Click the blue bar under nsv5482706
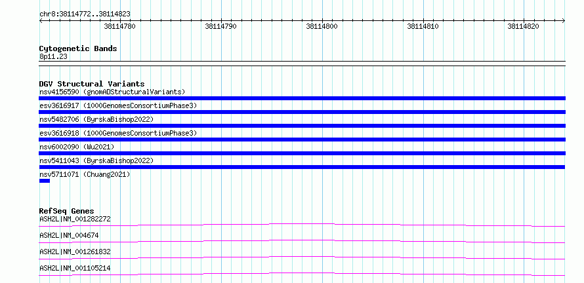The height and width of the screenshot is (283, 584). coord(302,126)
